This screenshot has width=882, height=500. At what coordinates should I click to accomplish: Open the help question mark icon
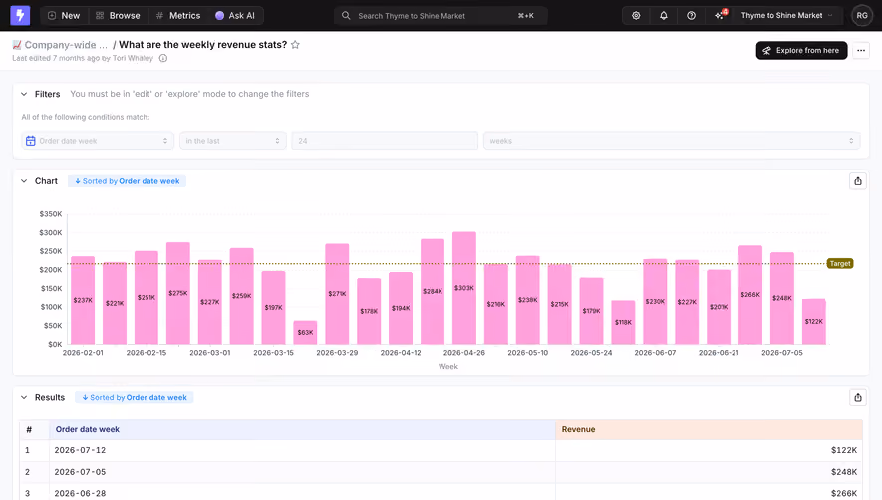pos(691,16)
